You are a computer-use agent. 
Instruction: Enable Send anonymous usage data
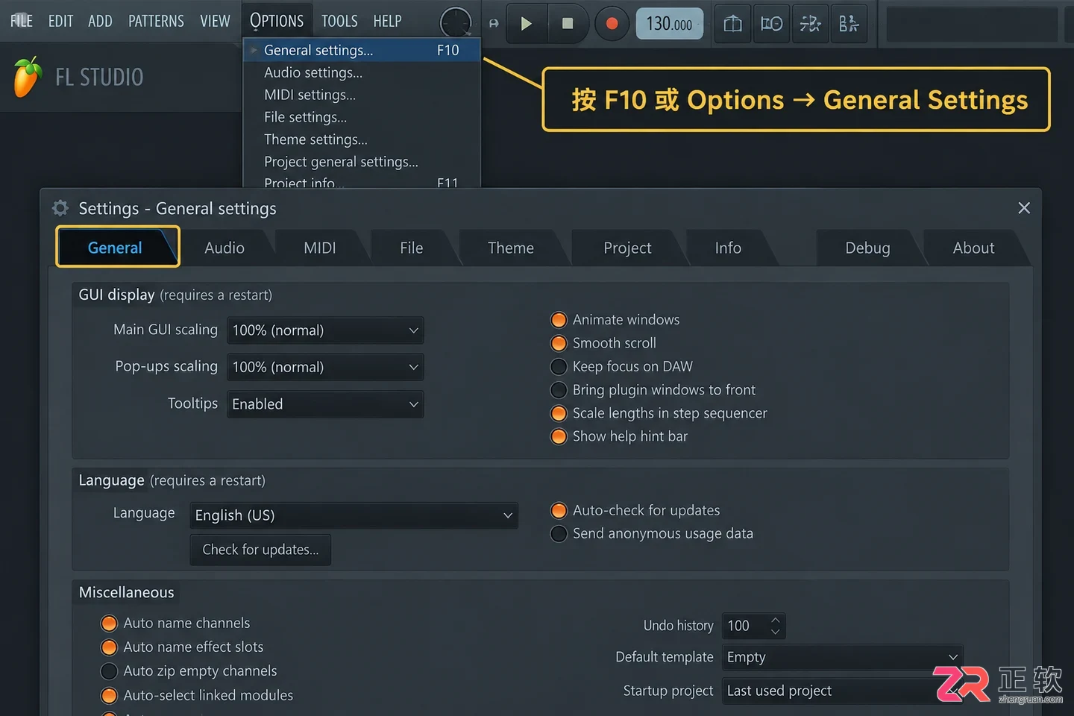(x=559, y=533)
